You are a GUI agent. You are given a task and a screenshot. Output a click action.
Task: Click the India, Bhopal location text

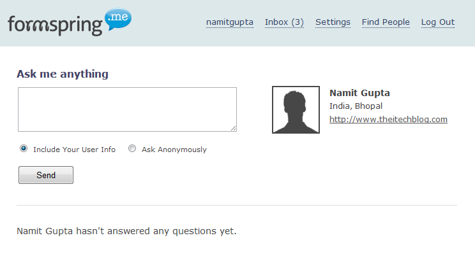356,106
